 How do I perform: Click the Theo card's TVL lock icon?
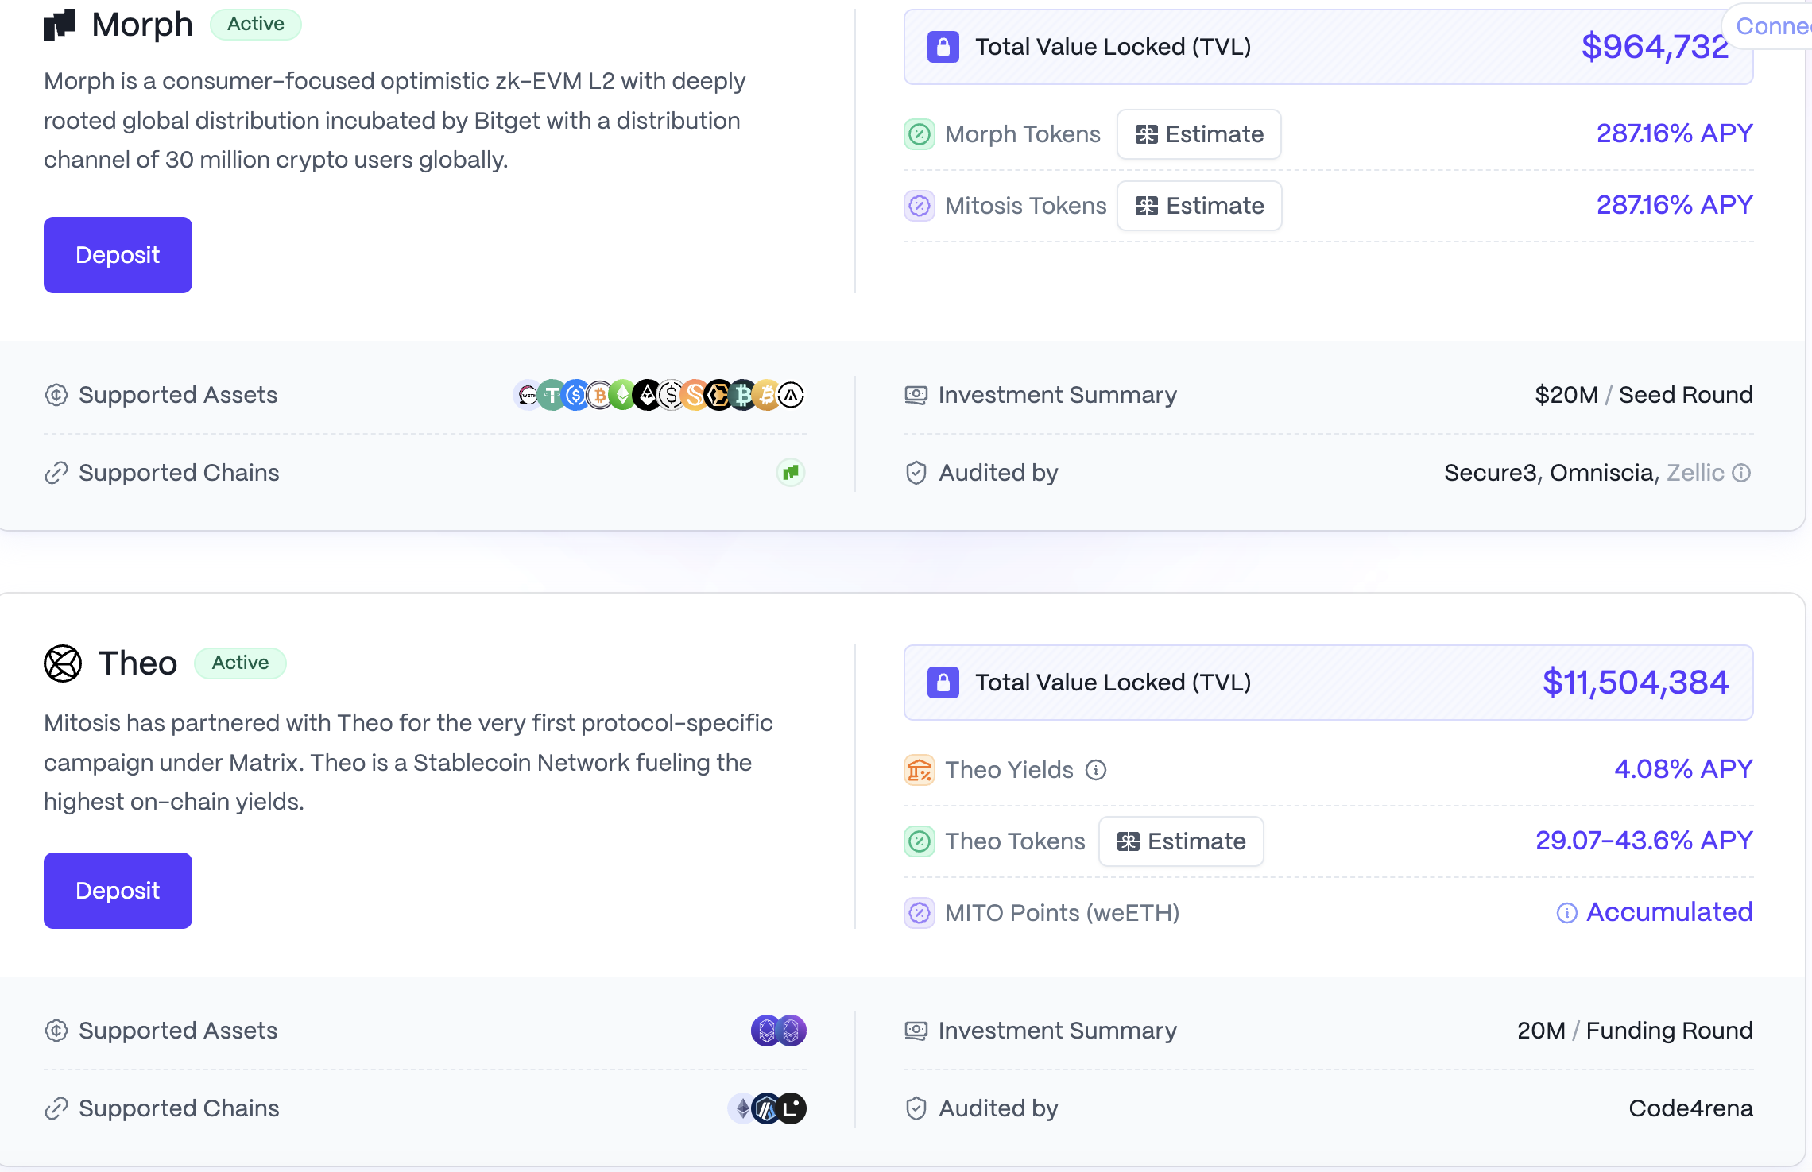click(943, 683)
